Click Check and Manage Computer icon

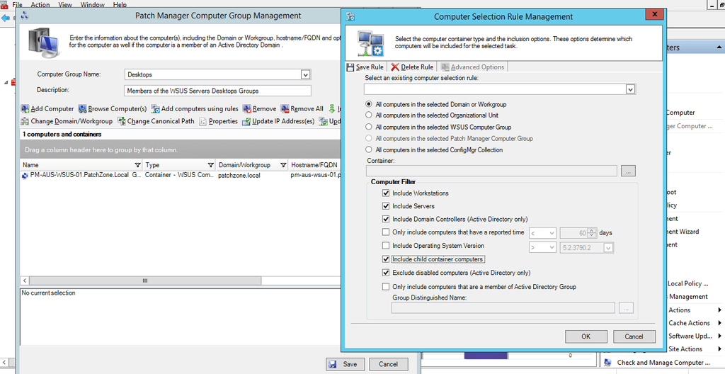(x=608, y=363)
